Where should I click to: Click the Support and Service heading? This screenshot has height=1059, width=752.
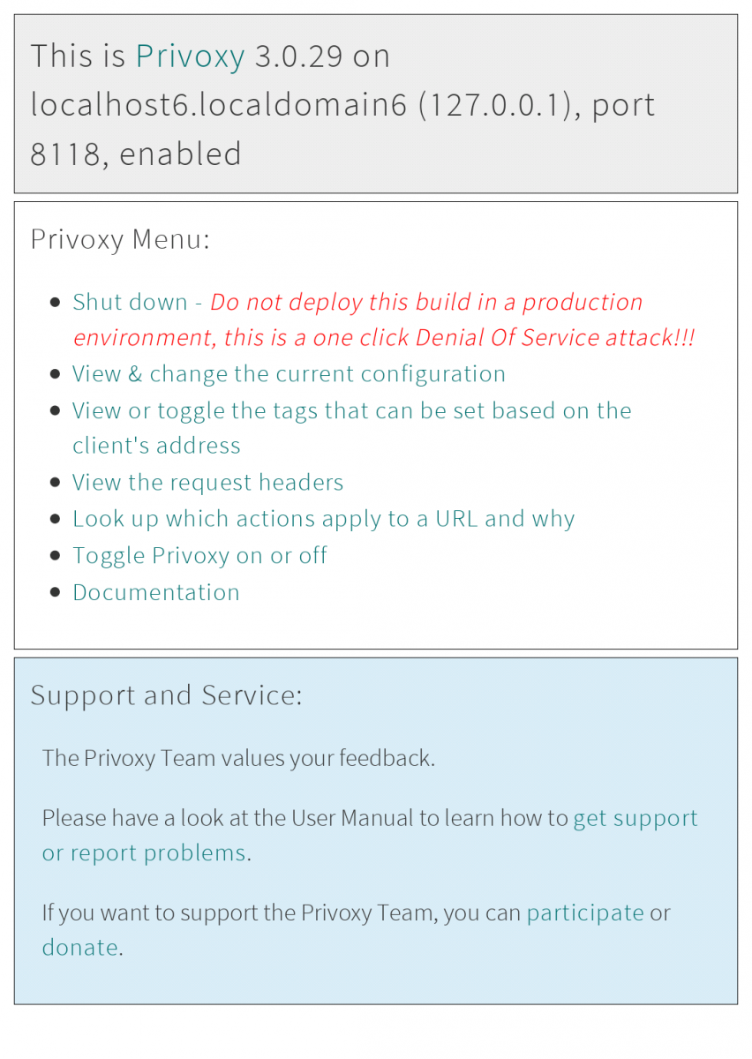pos(166,695)
